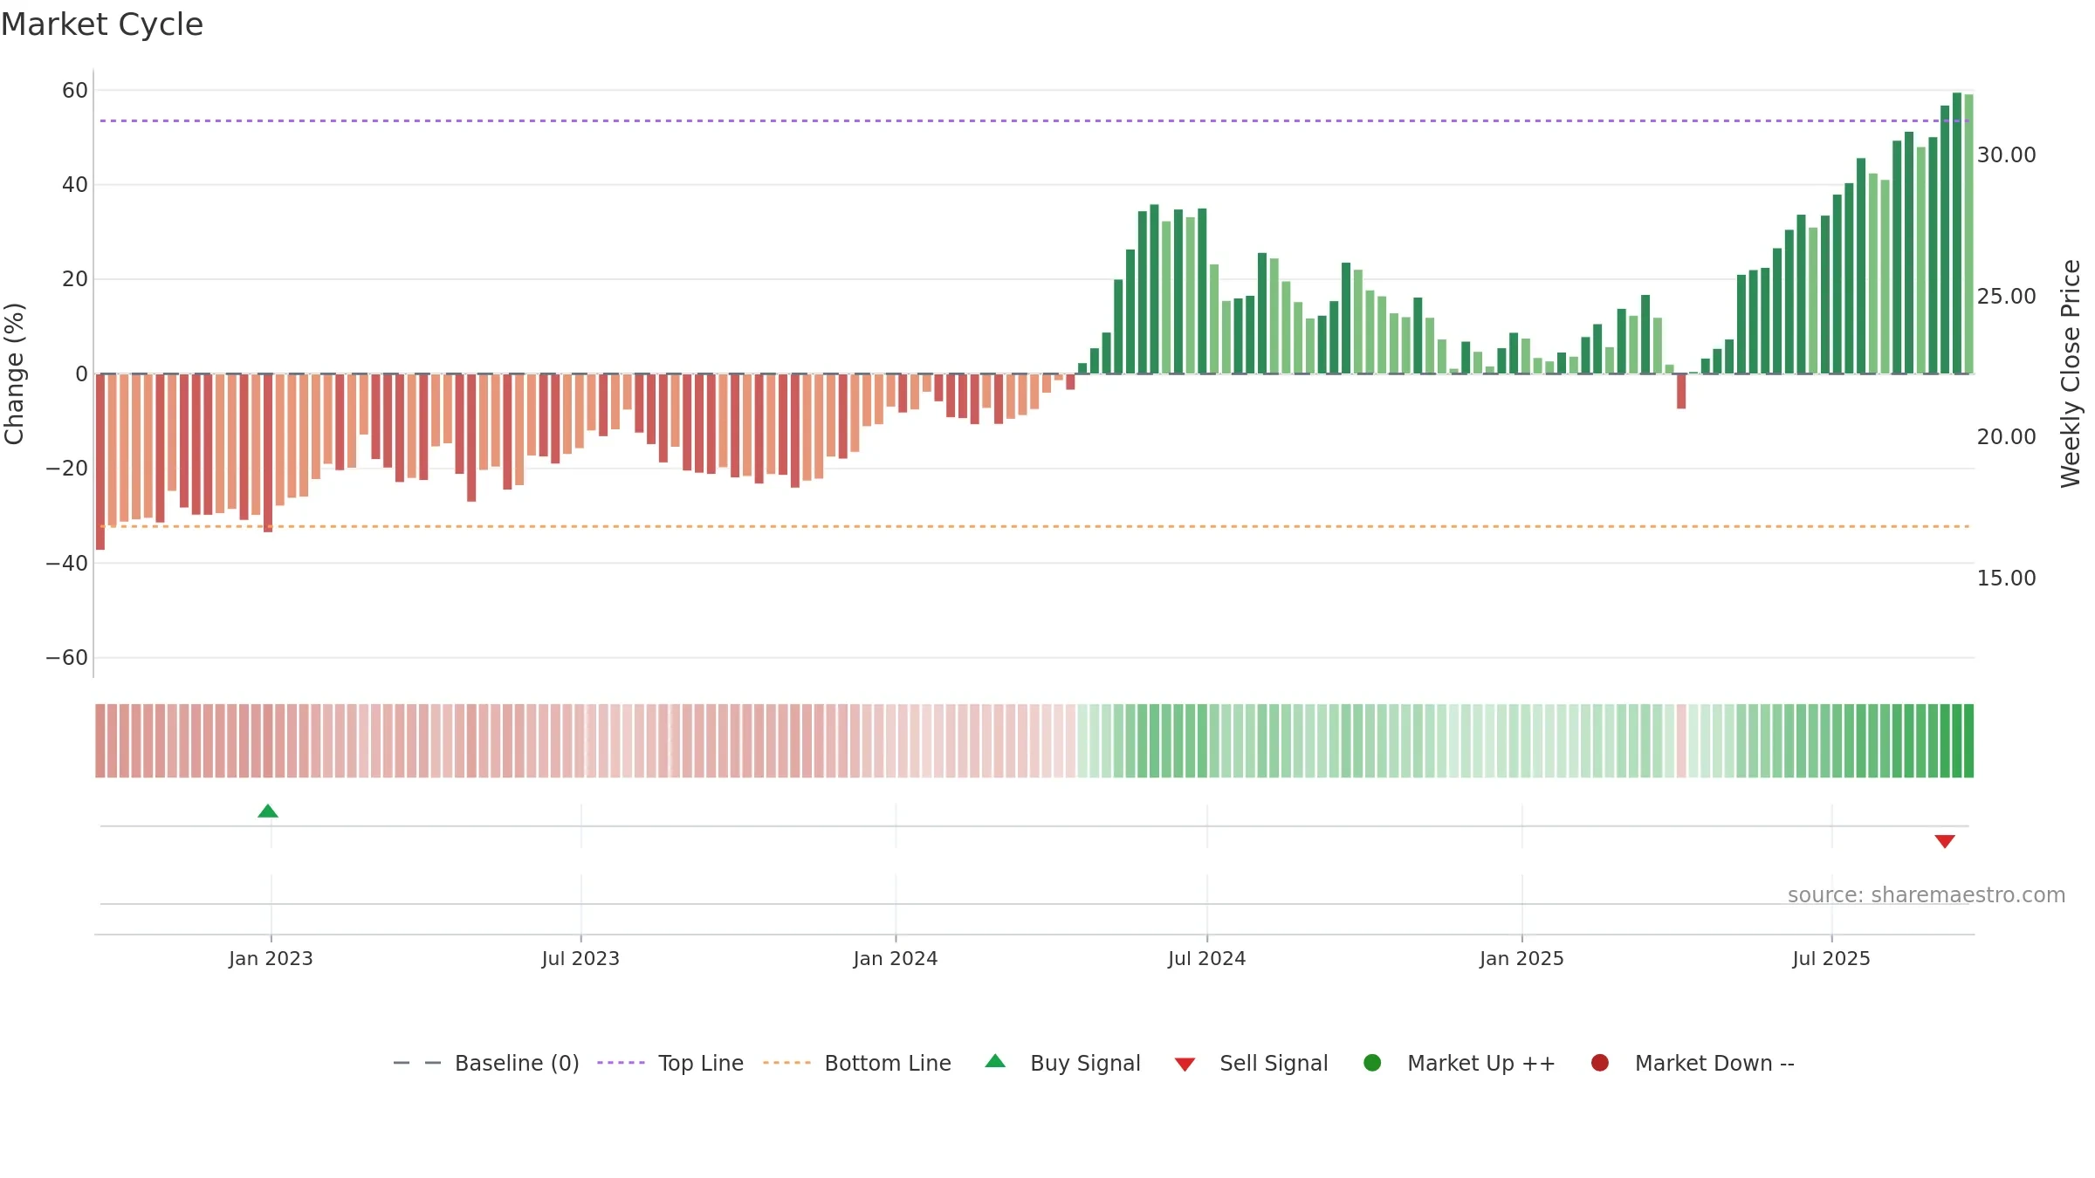The image size is (2095, 1178).
Task: Click the purple dotted Top Line
Action: [1034, 120]
